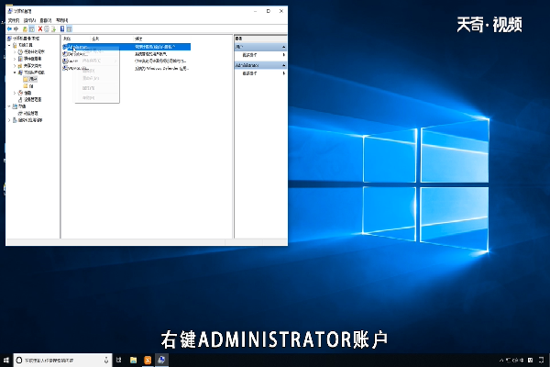Expand the Event Viewer tree node
Screen dimensions: 550x367
[15, 59]
